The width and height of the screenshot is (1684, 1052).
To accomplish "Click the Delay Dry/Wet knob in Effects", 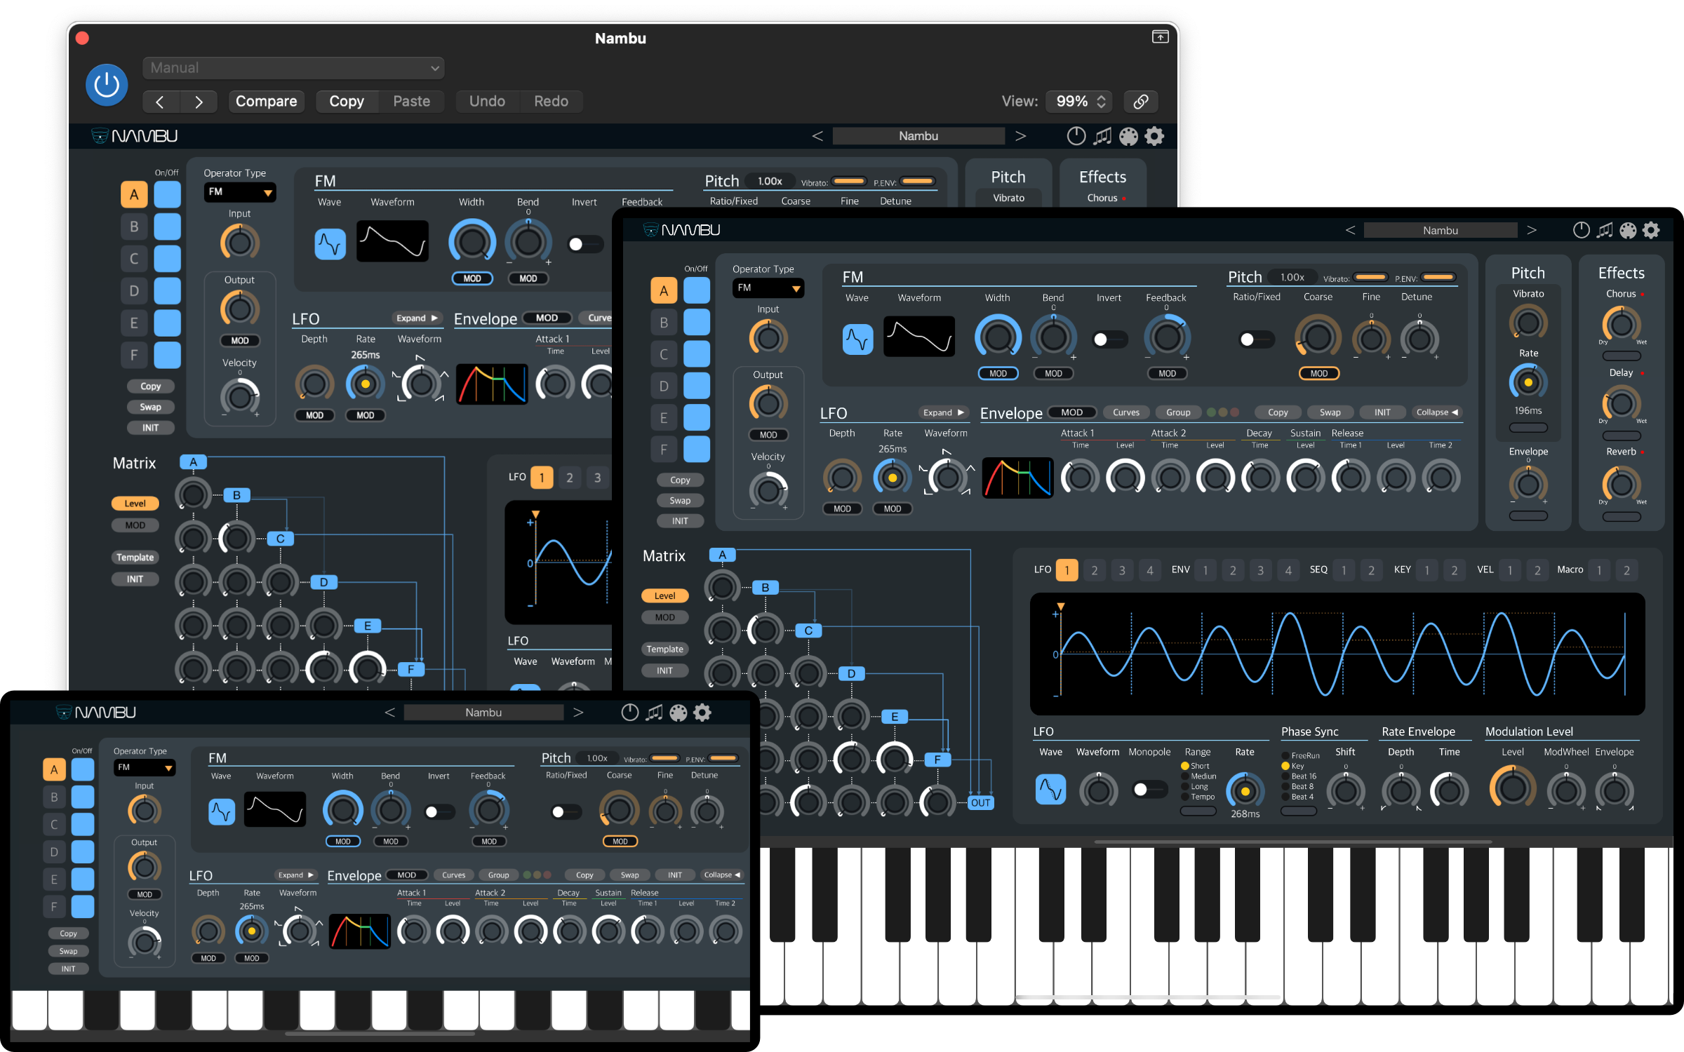I will pos(1621,403).
